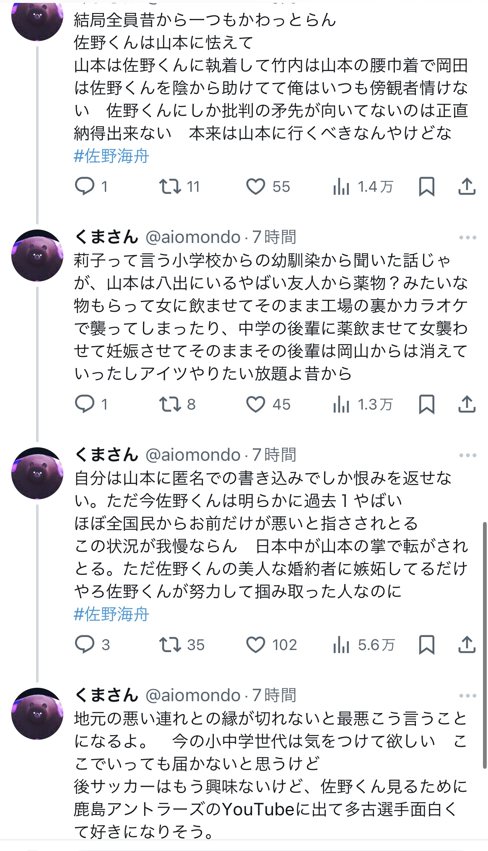
Task: Repost the tweet showing 35 reposts
Action: (x=170, y=645)
